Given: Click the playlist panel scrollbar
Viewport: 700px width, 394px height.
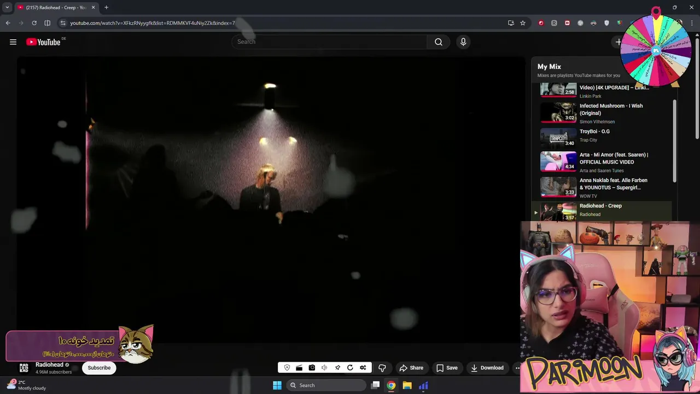Looking at the screenshot, I should [674, 141].
